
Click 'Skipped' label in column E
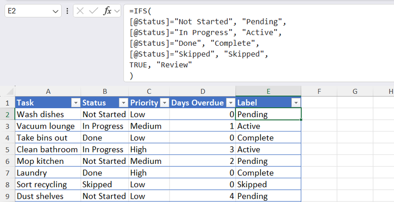point(268,184)
